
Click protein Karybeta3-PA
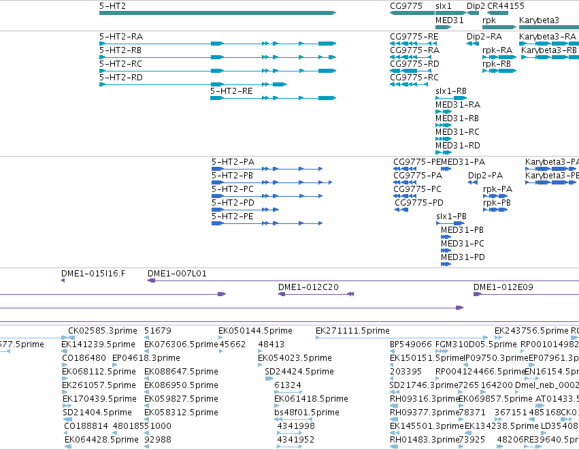[552, 169]
